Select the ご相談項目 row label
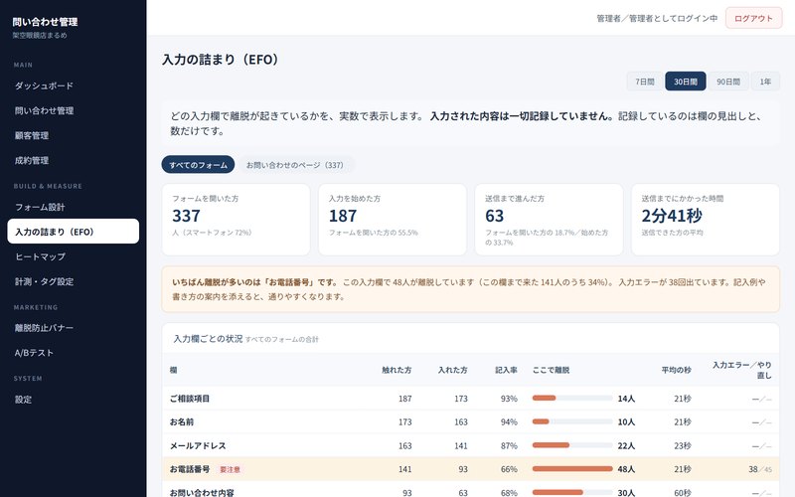The image size is (795, 497). click(190, 399)
